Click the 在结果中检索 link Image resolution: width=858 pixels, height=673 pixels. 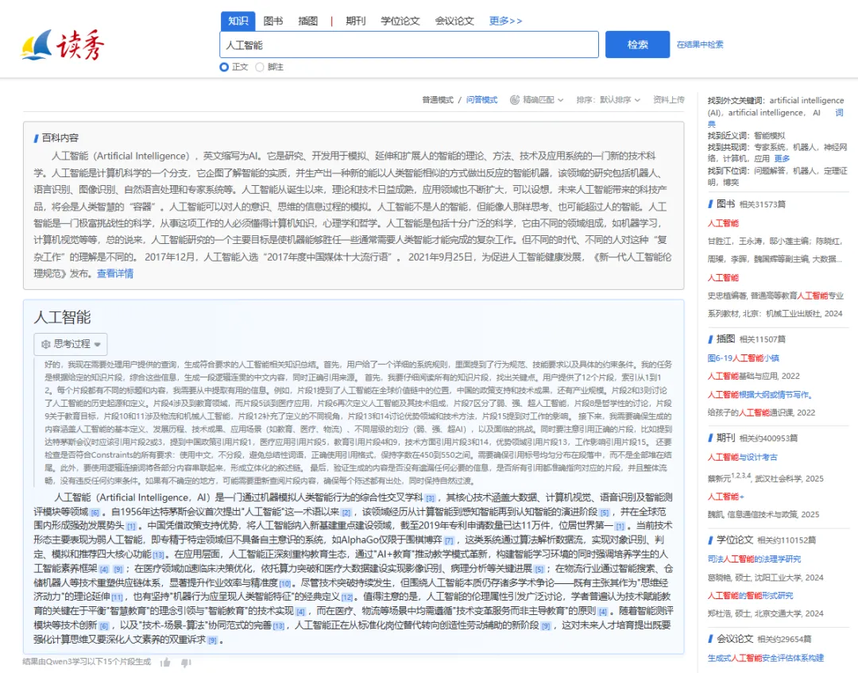[700, 44]
